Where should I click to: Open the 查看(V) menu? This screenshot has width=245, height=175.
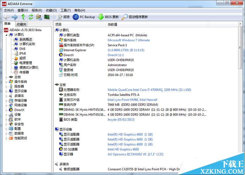23,10
